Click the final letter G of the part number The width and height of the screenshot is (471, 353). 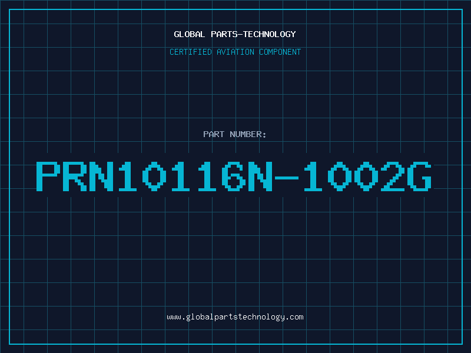click(420, 175)
